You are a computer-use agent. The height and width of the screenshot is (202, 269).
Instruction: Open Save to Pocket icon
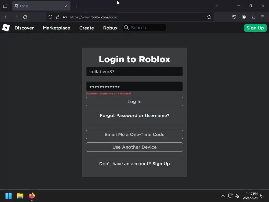pyautogui.click(x=234, y=17)
